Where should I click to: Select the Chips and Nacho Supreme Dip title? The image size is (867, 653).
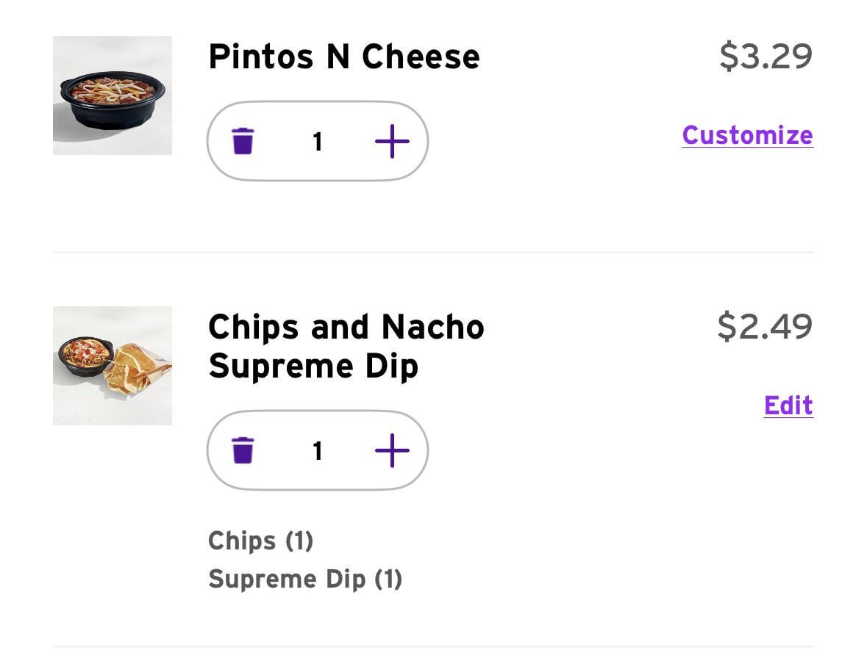(x=346, y=346)
